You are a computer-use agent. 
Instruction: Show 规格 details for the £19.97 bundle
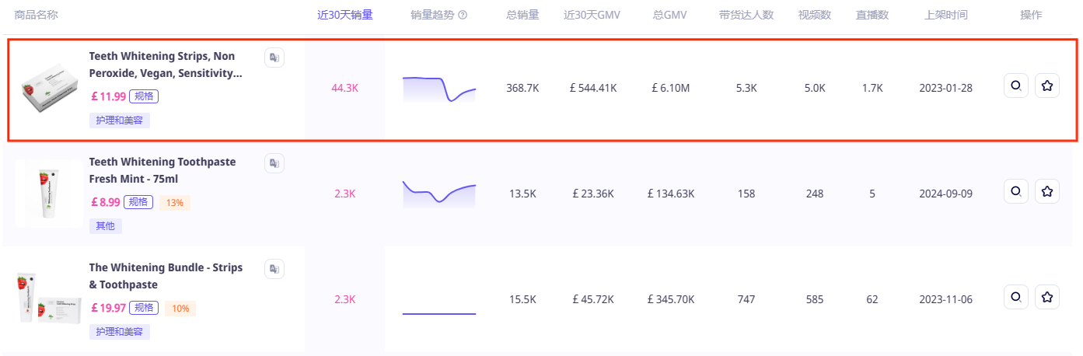point(143,308)
